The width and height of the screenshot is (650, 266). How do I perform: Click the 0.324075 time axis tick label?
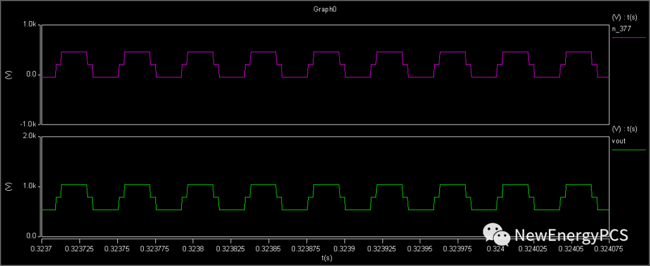coord(608,247)
